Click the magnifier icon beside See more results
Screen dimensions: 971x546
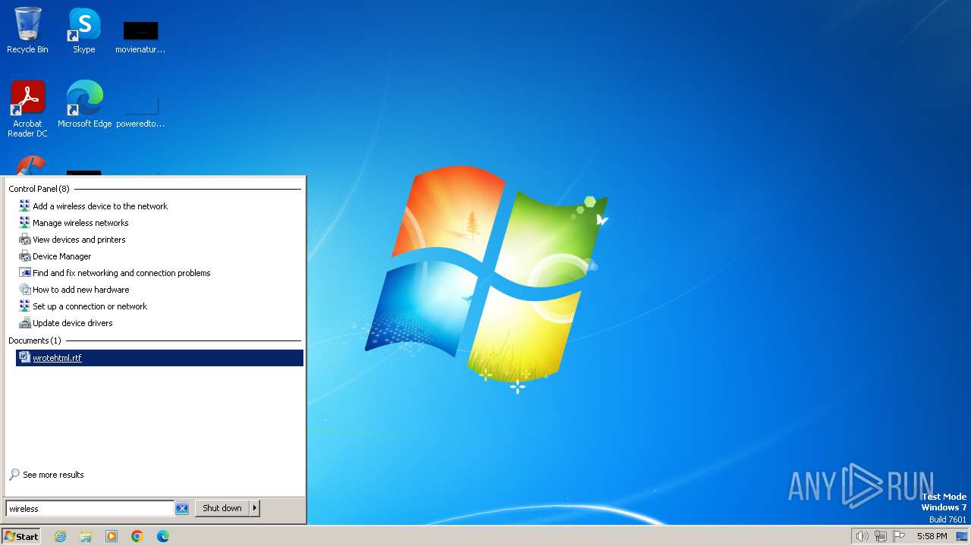(14, 475)
